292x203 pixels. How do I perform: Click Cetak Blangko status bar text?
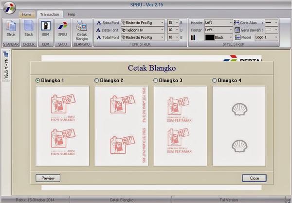121,200
